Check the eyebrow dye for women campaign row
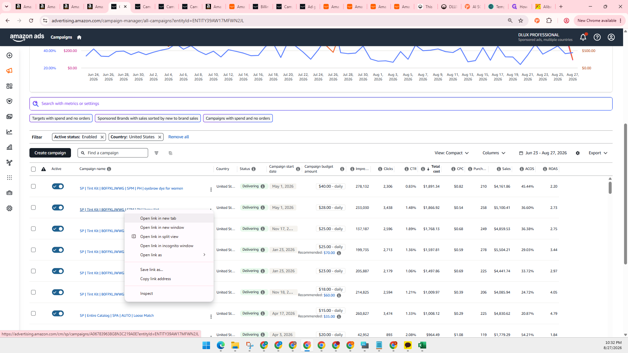This screenshot has width=628, height=353. (x=33, y=186)
